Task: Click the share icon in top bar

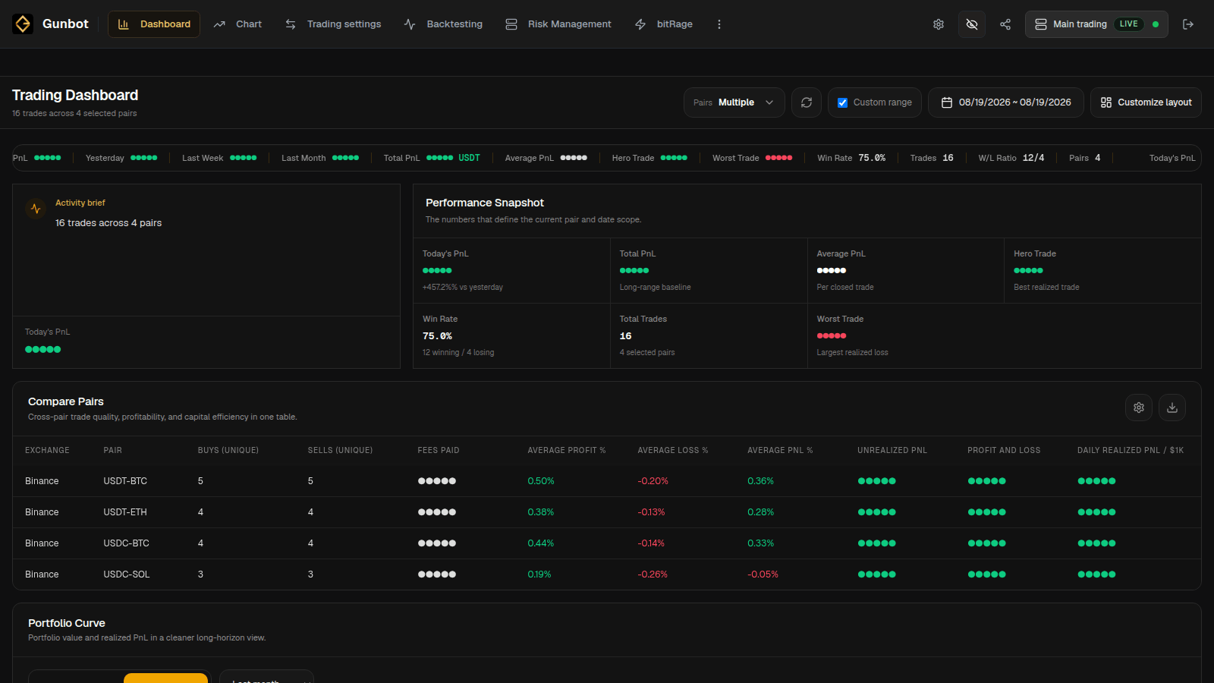Action: 1005,24
